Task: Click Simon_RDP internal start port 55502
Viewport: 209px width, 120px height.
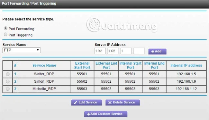Action: (130, 81)
